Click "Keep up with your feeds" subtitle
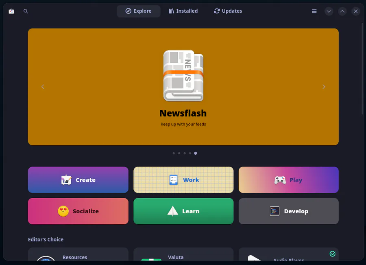The image size is (366, 265). coord(183,124)
